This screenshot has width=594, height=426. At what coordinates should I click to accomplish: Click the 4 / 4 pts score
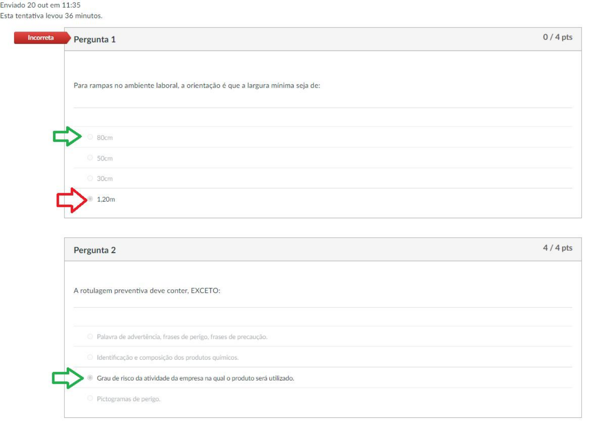click(x=557, y=248)
